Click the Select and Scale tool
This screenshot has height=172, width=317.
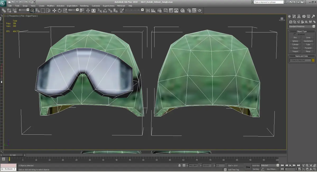coord(65,10)
